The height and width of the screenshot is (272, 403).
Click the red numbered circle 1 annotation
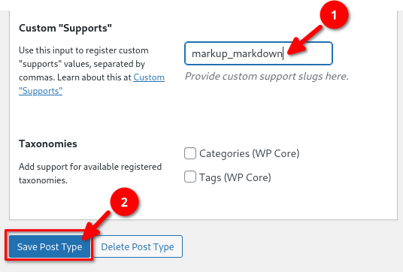pyautogui.click(x=334, y=15)
